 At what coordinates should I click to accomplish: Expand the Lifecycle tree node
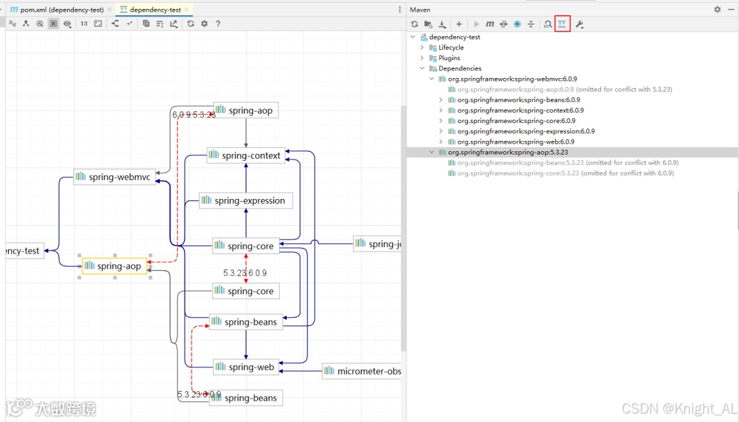[x=422, y=48]
